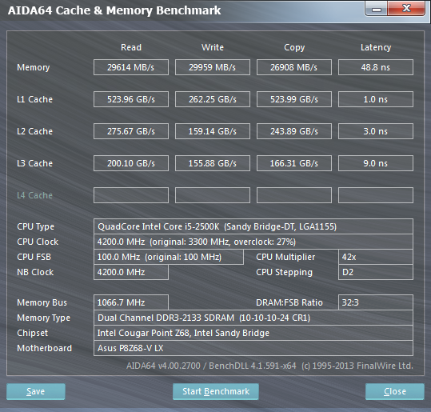Select the Memory Latency 48.8 ns box

pyautogui.click(x=376, y=67)
